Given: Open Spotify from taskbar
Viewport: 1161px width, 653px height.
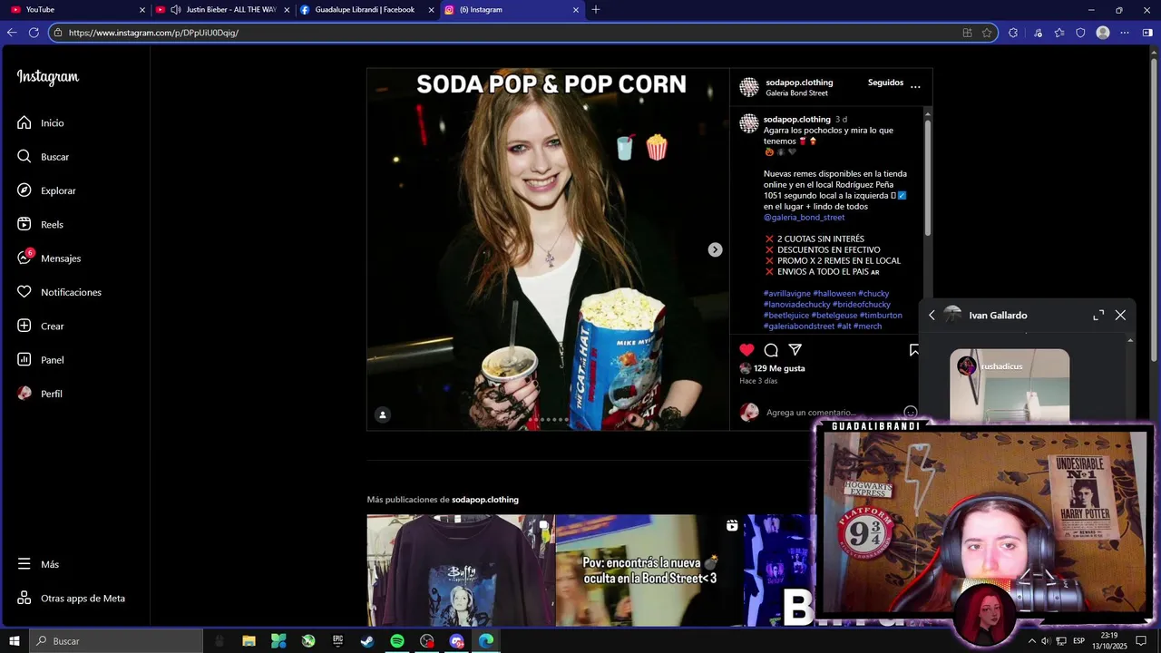Looking at the screenshot, I should [397, 641].
